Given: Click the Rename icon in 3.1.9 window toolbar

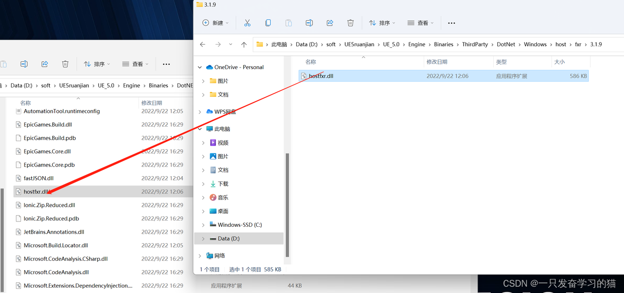Looking at the screenshot, I should tap(309, 23).
